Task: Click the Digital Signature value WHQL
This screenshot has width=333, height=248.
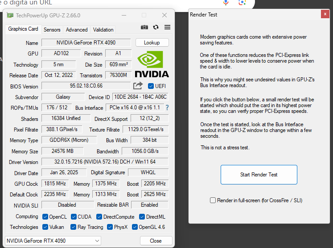Action: click(x=148, y=172)
